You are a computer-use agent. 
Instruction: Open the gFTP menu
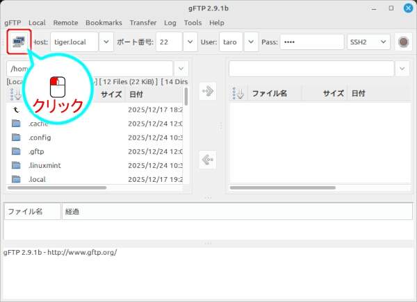tap(13, 23)
